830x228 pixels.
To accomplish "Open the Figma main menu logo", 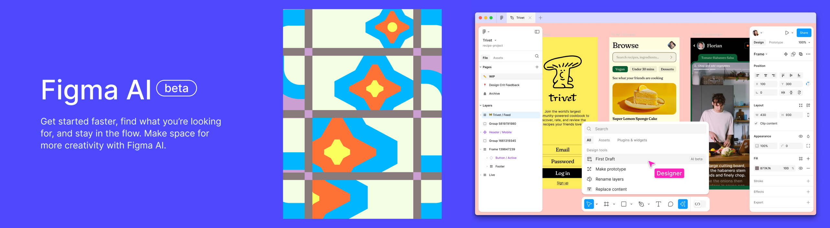I will pyautogui.click(x=484, y=32).
